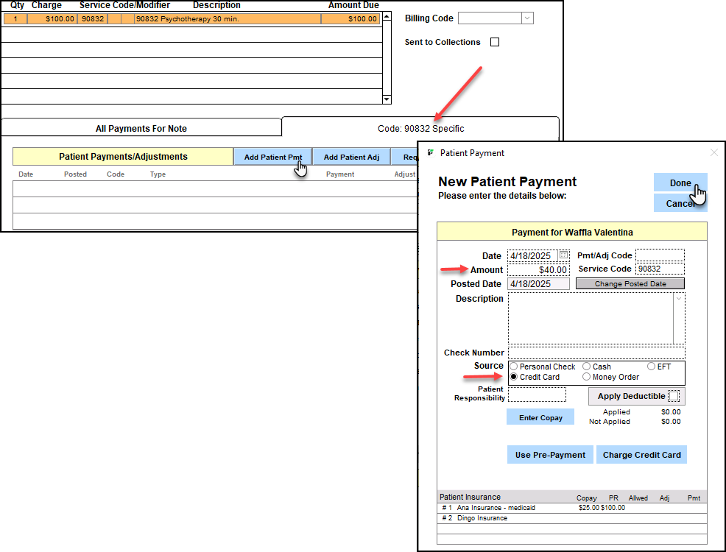
Task: Choose Cash as payment source
Action: click(x=587, y=367)
